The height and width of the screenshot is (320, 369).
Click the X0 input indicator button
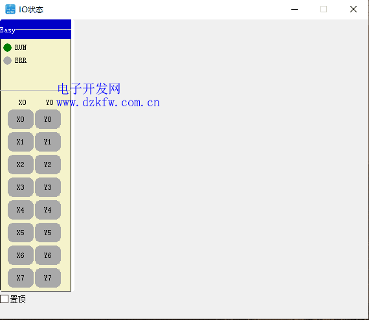pos(21,119)
